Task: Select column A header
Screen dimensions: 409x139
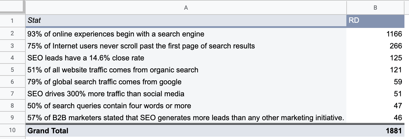Action: [186, 8]
